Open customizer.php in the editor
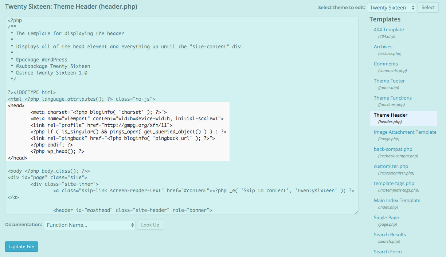Viewport: 446px width, 257px height. click(x=391, y=166)
